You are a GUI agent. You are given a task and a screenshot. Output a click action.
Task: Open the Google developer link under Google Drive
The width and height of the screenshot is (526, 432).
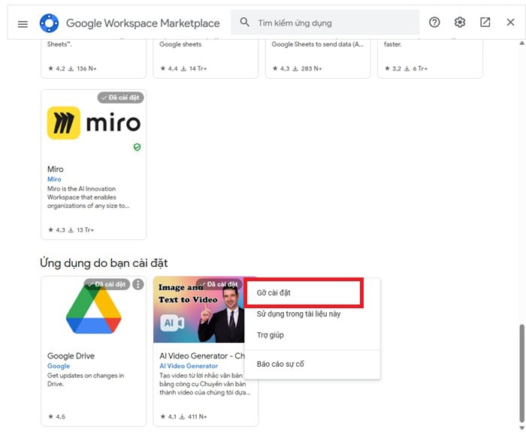pos(59,366)
